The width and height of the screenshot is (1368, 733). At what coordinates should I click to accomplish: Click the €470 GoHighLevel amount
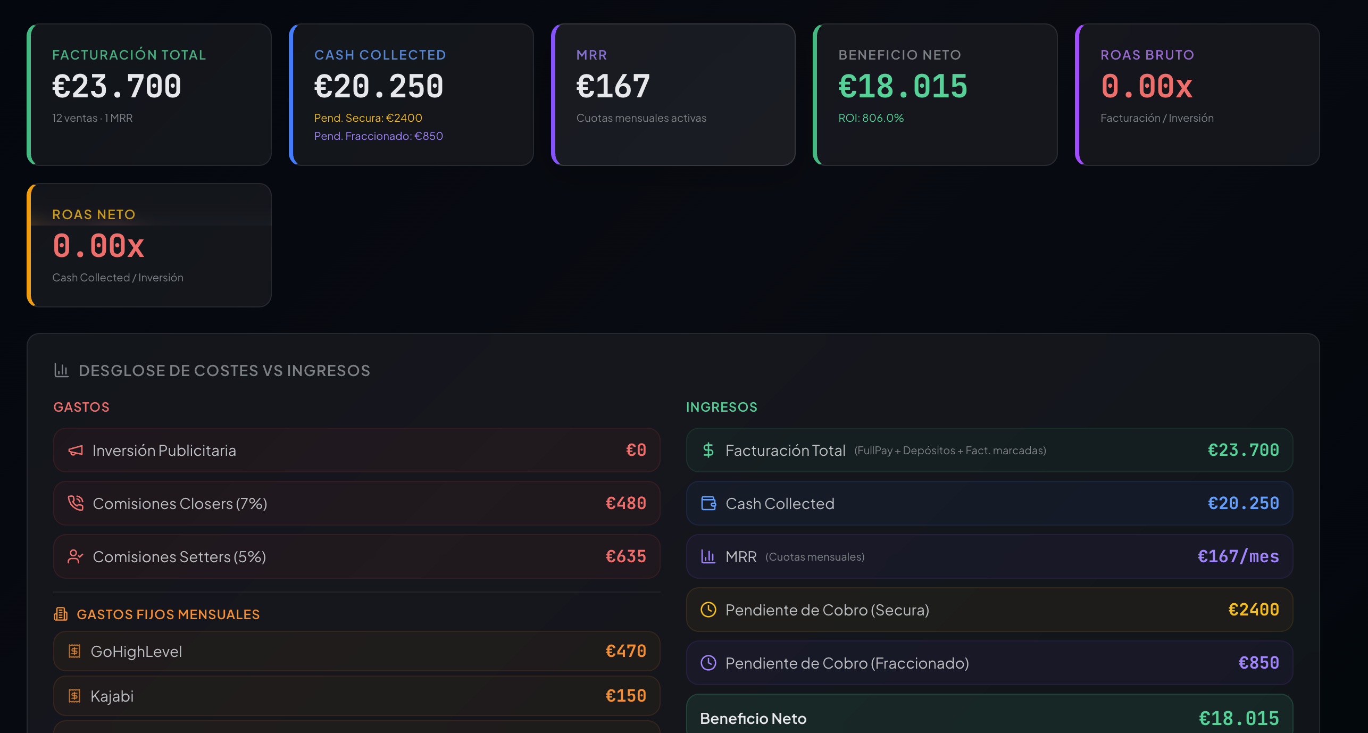pyautogui.click(x=626, y=651)
